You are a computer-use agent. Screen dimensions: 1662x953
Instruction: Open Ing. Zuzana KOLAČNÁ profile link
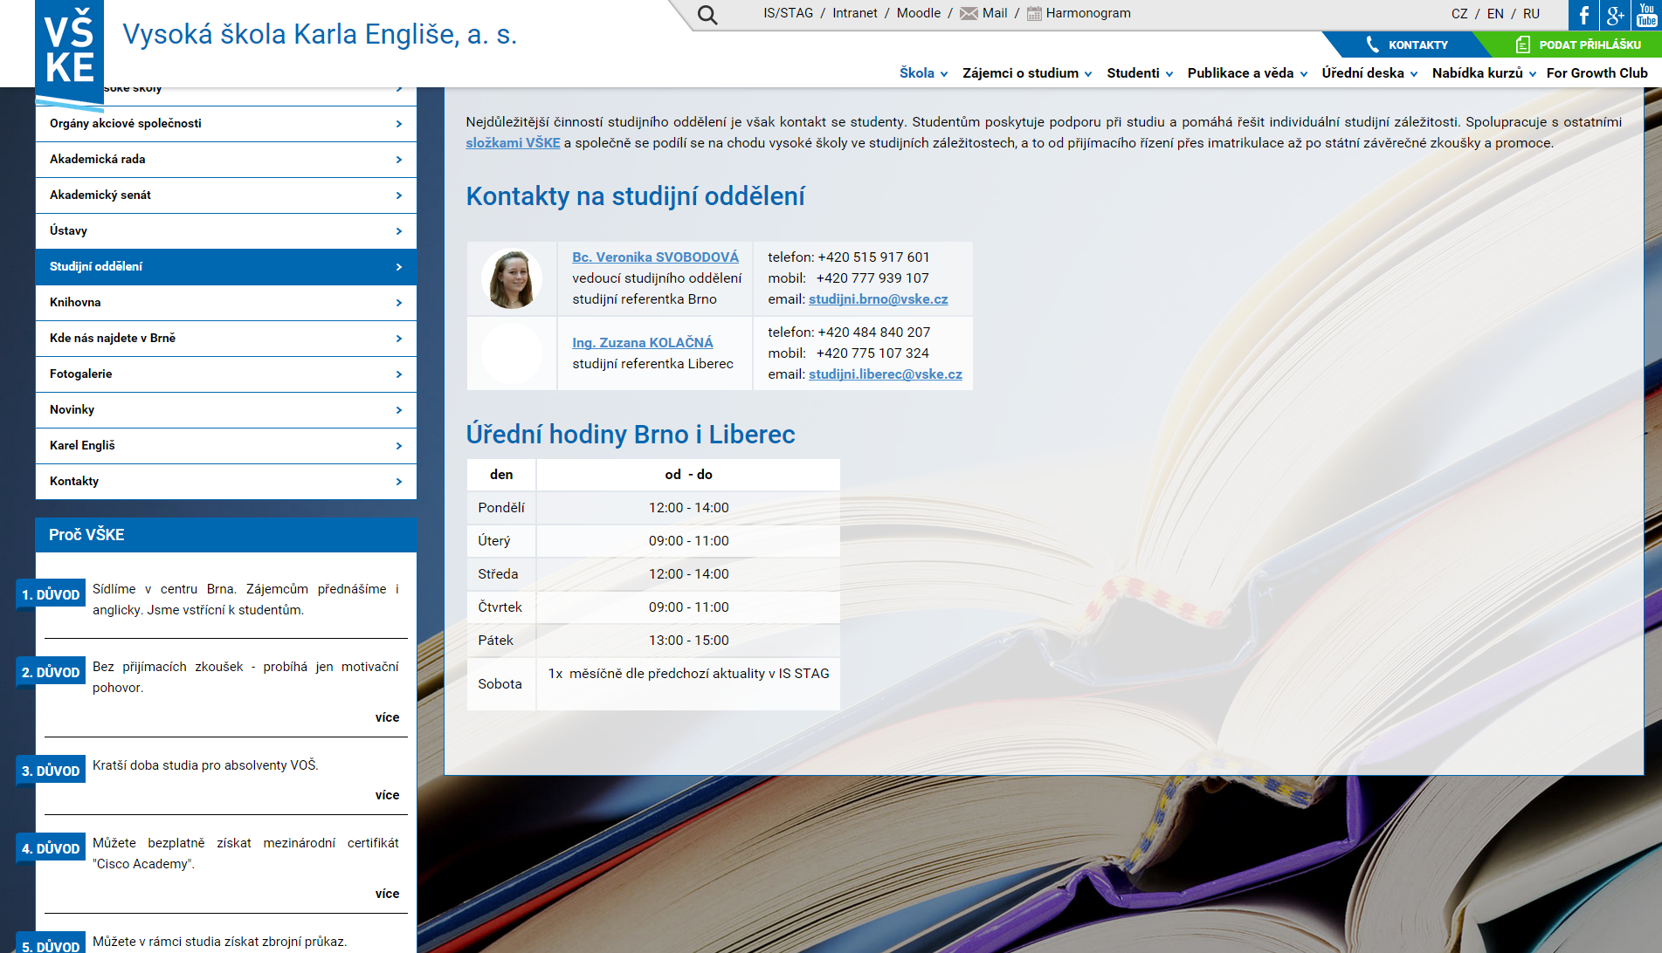click(643, 343)
